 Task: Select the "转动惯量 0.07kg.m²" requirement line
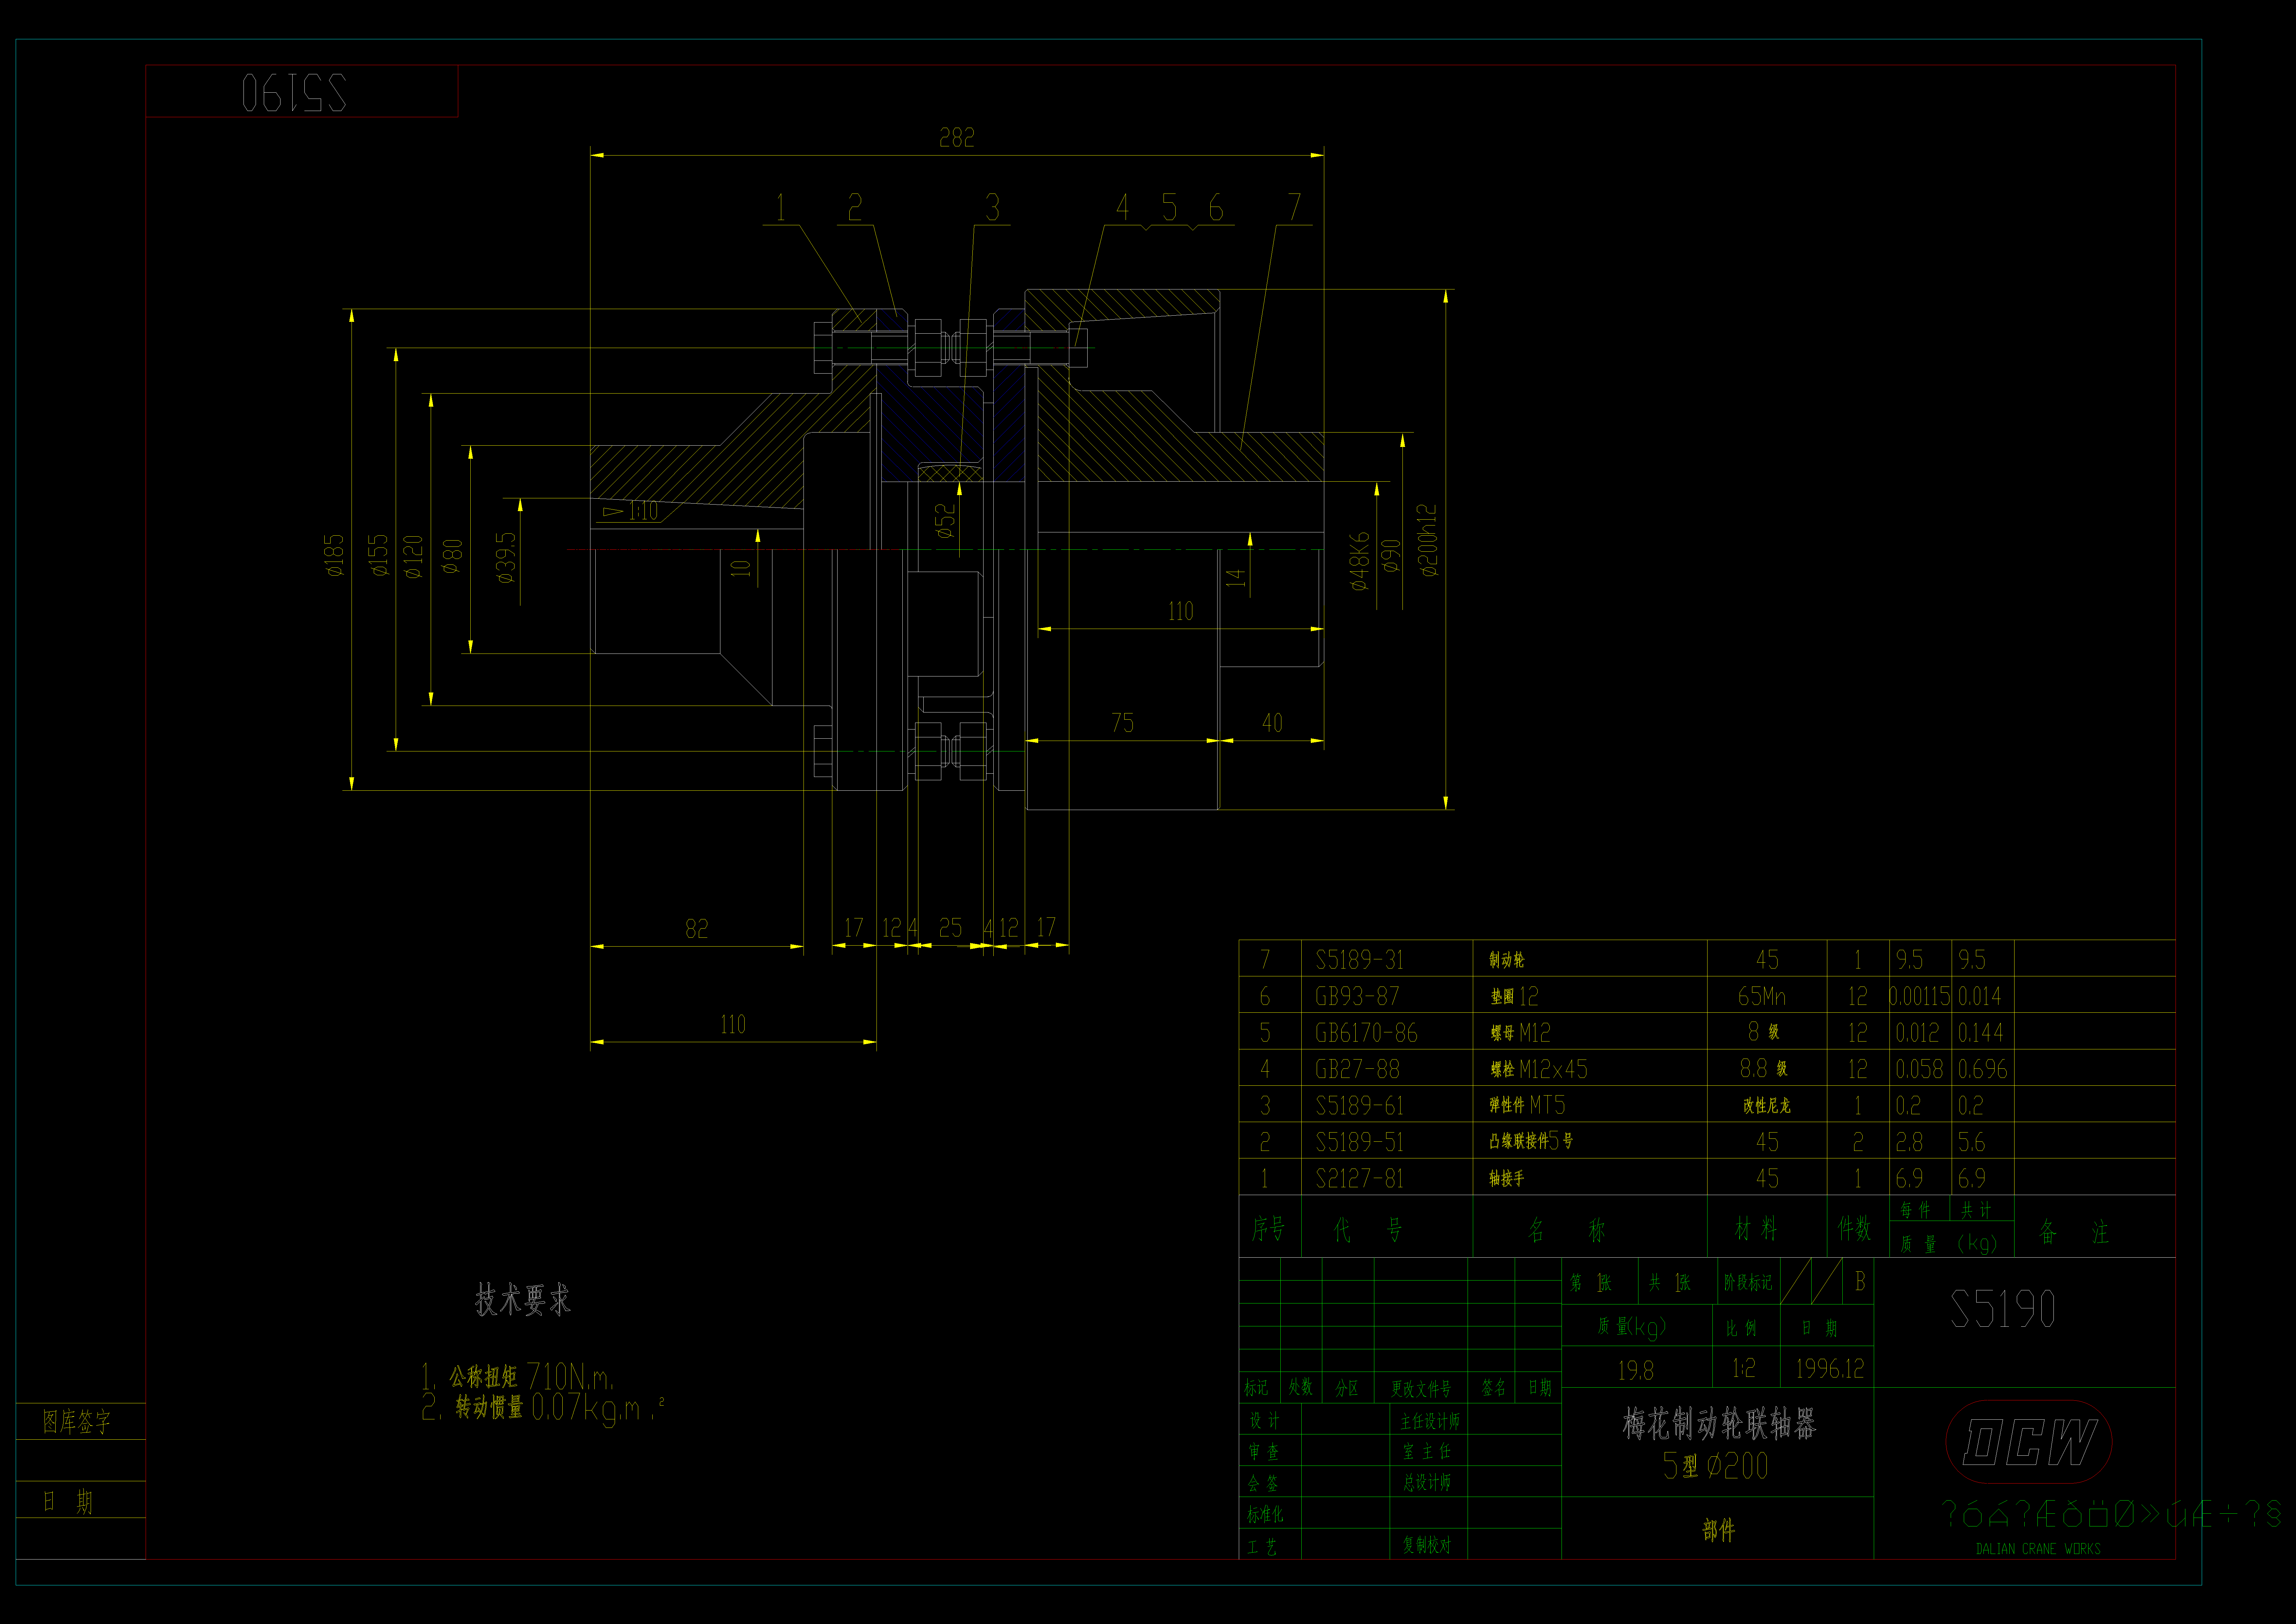543,1408
